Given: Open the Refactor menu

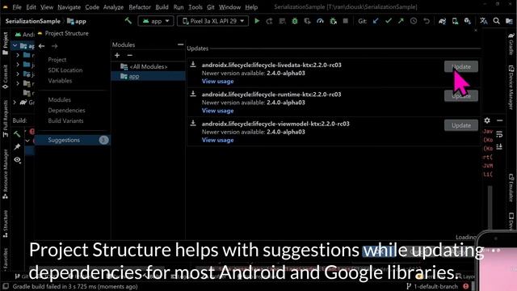Looking at the screenshot, I should [x=140, y=7].
